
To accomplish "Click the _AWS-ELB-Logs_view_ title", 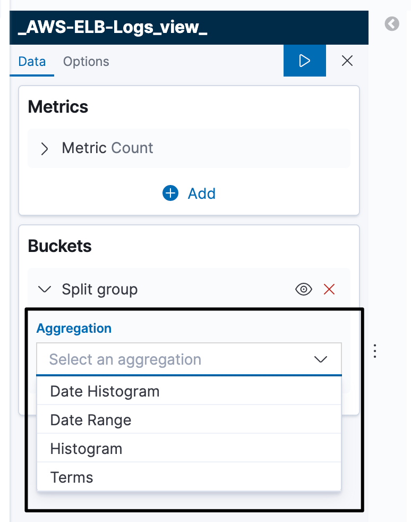I will 113,27.
